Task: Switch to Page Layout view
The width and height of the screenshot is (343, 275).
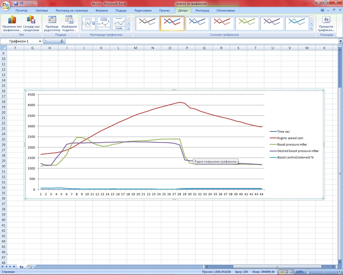Action: pyautogui.click(x=286, y=272)
